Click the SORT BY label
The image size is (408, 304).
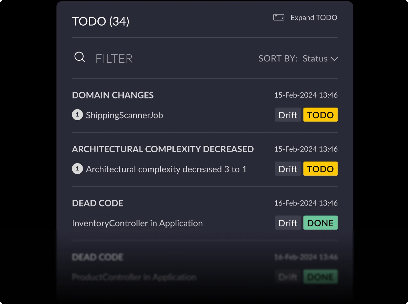point(278,58)
